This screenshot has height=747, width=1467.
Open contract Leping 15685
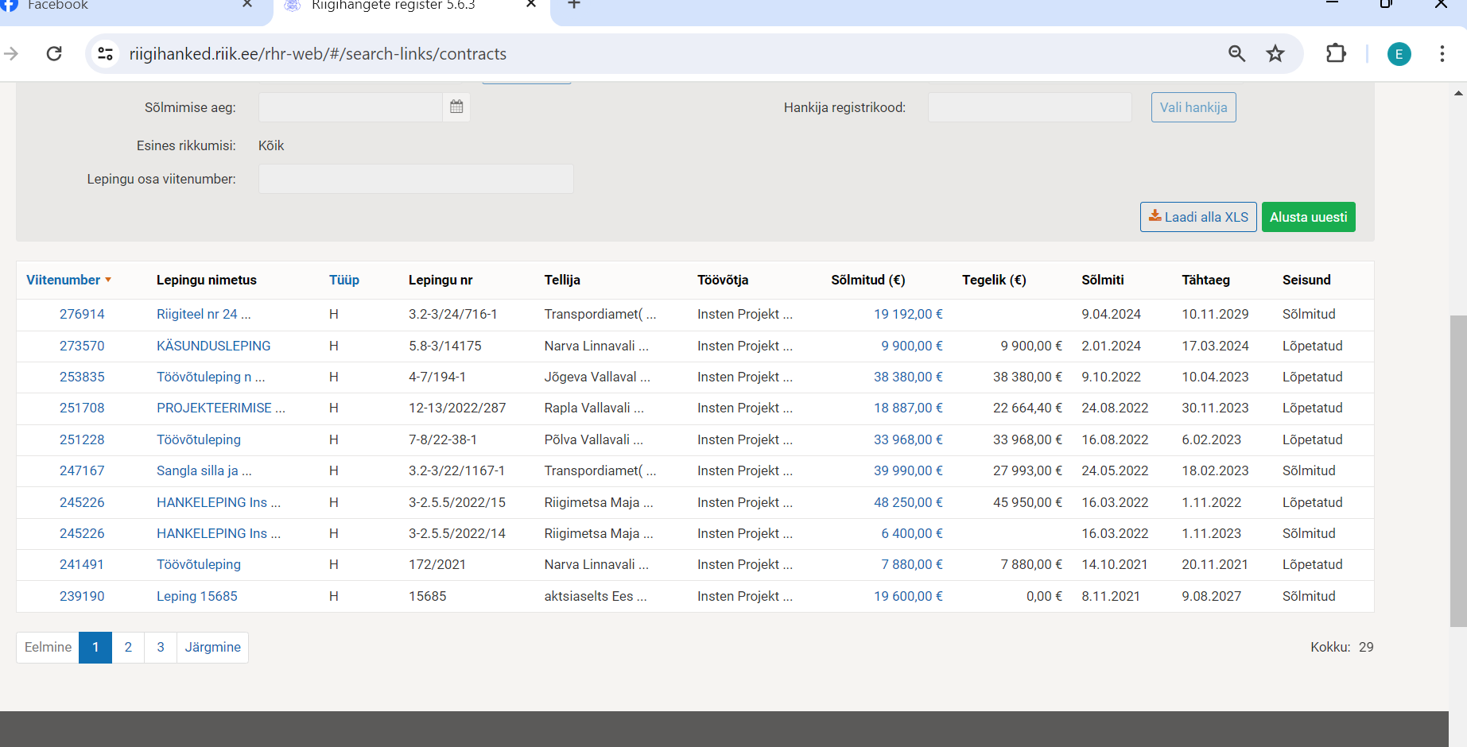coord(196,596)
